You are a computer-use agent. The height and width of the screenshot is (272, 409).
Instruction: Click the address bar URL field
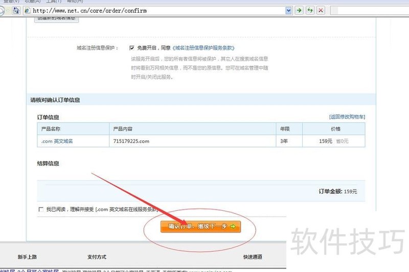tap(157, 11)
